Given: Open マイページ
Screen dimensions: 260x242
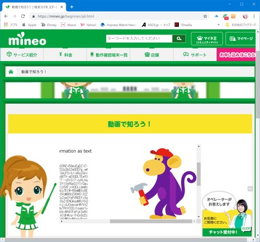Looking at the screenshot, I should point(241,39).
